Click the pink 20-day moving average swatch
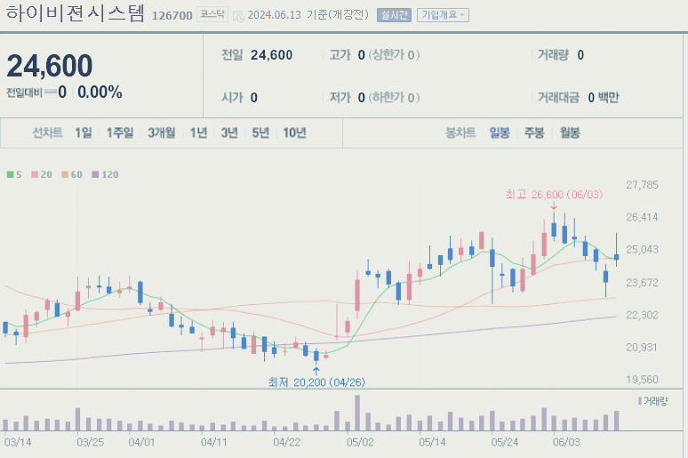Viewport: 688px width, 458px height. pos(35,175)
